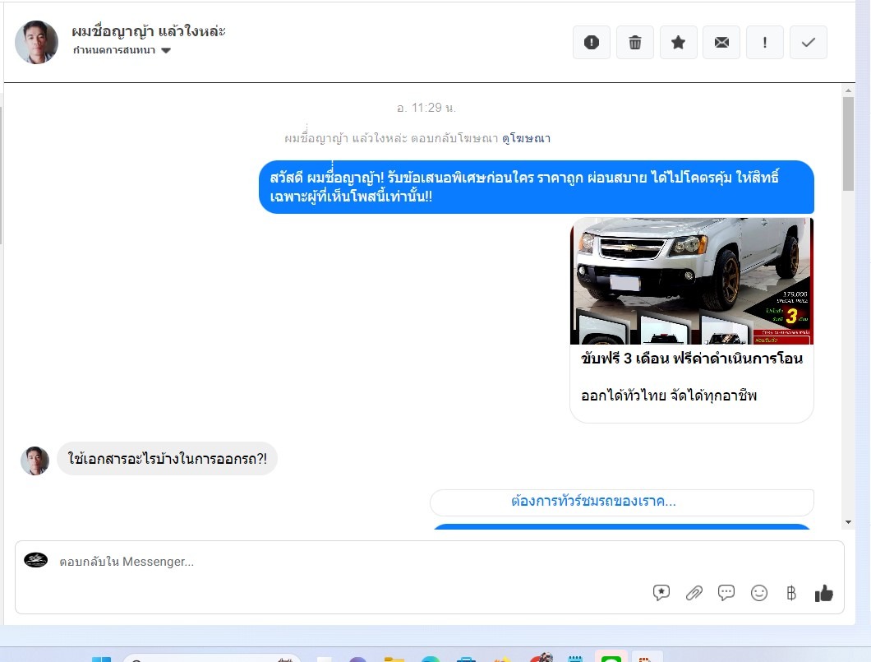This screenshot has width=871, height=662.
Task: Mark conversation as spam with octagon icon
Action: click(592, 43)
